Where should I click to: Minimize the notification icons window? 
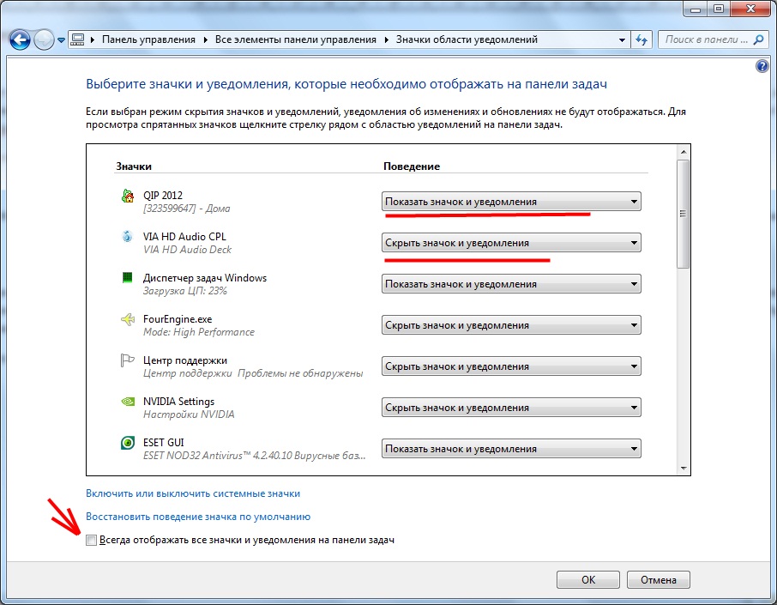pyautogui.click(x=696, y=9)
